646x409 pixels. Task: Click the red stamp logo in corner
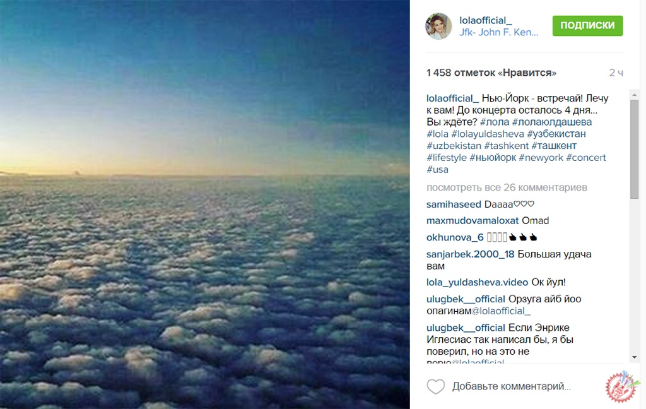click(622, 388)
